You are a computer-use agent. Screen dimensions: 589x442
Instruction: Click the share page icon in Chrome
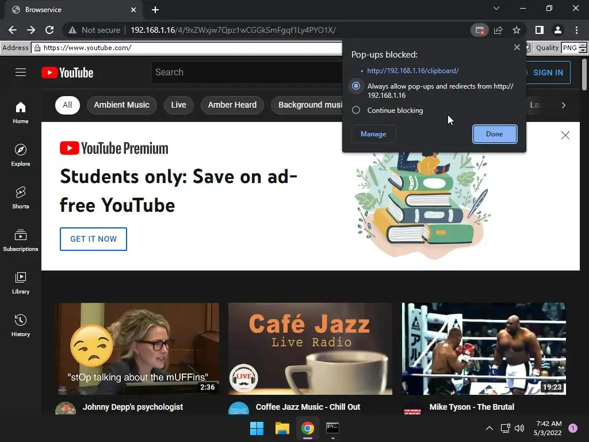click(x=498, y=30)
